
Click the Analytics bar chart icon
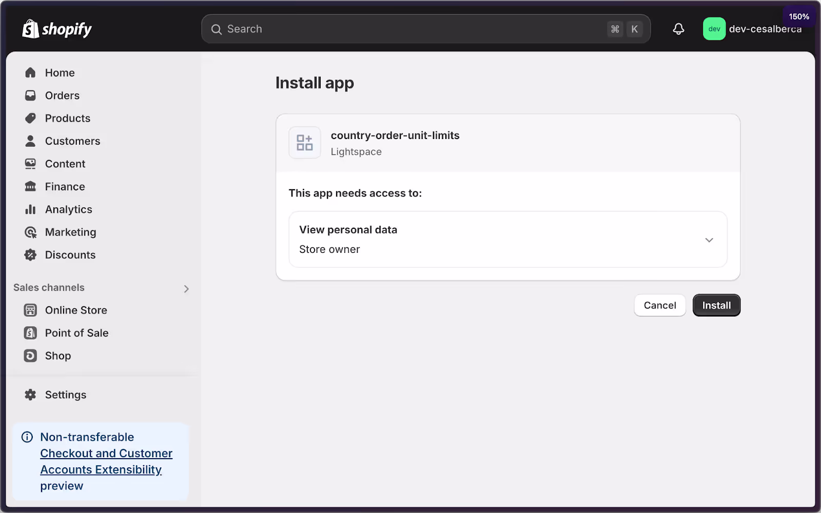pos(30,209)
